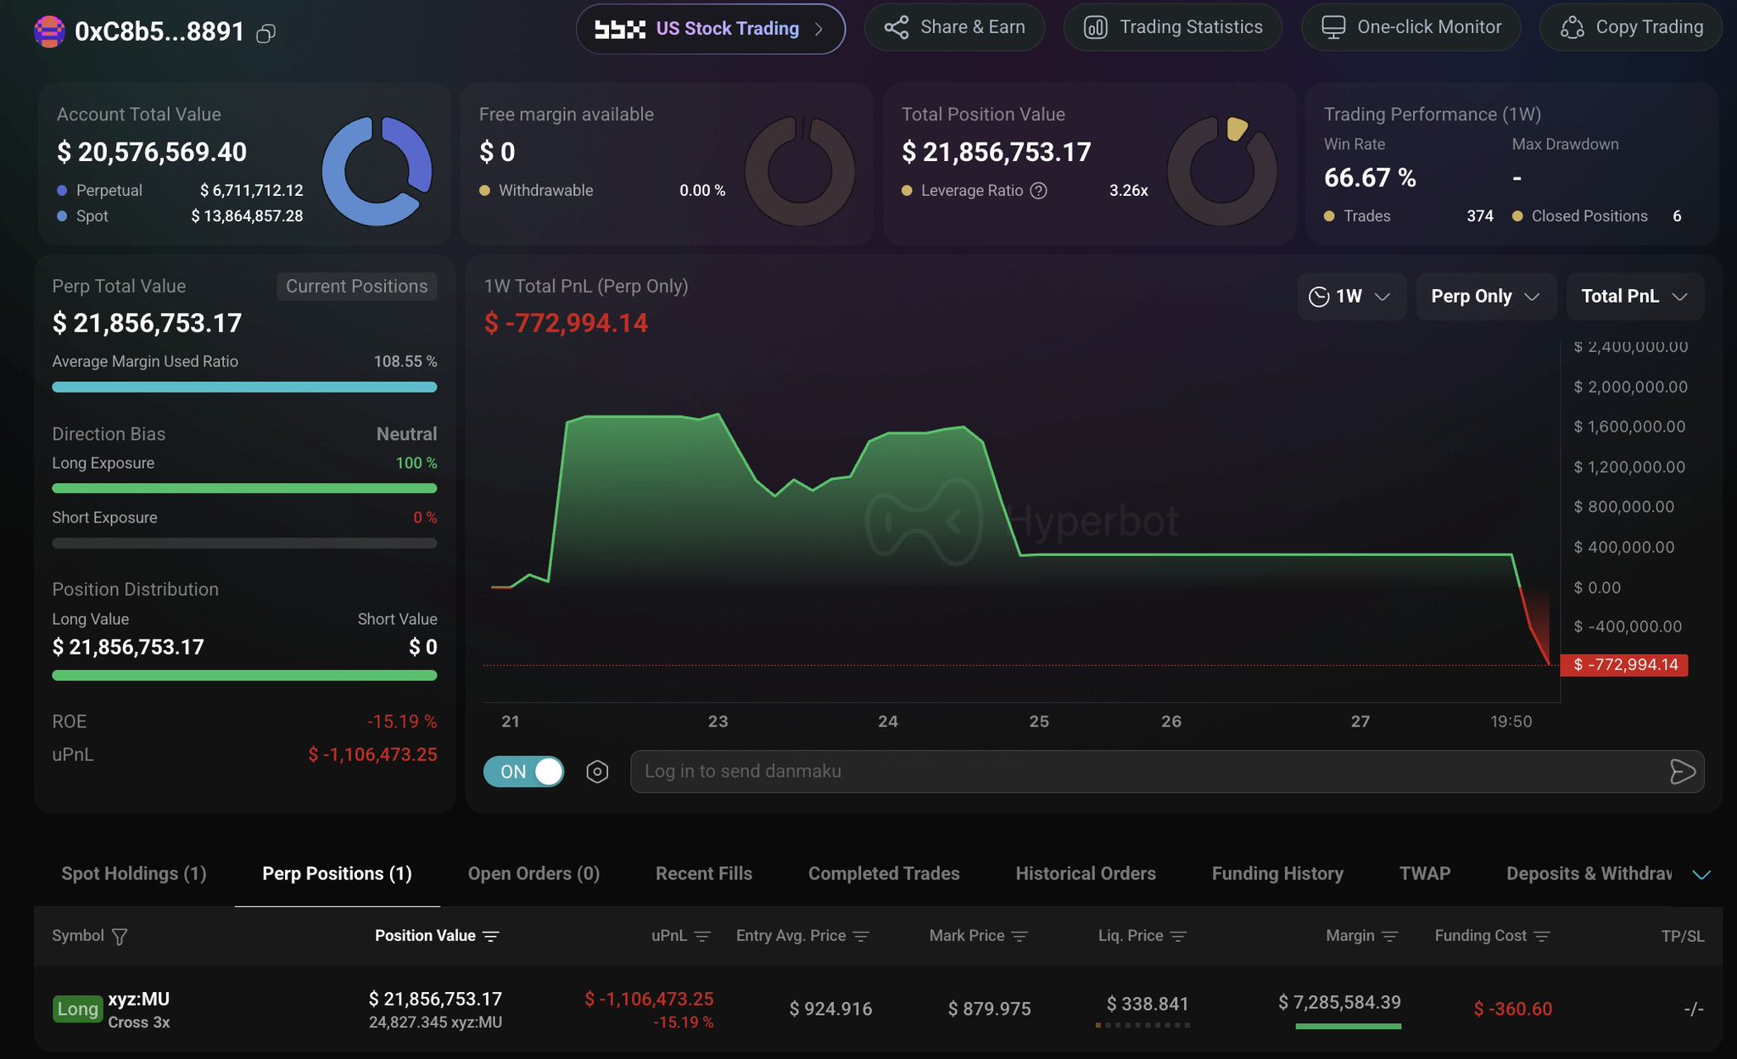Toggle the danmaku ON switch off
The image size is (1737, 1059).
[524, 772]
